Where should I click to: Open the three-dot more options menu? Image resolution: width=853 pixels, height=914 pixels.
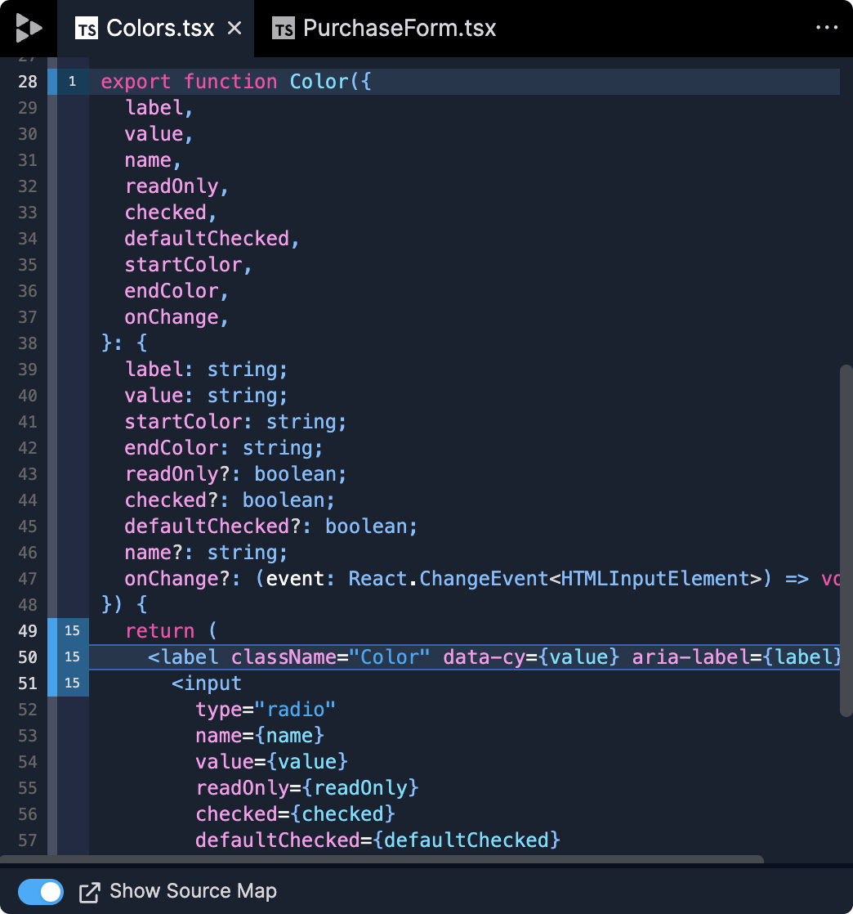coord(828,29)
